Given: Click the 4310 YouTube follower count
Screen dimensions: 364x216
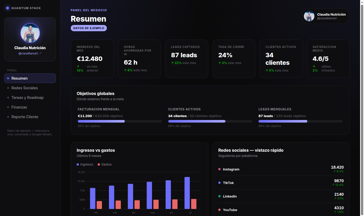Looking at the screenshot, I should [x=339, y=208].
